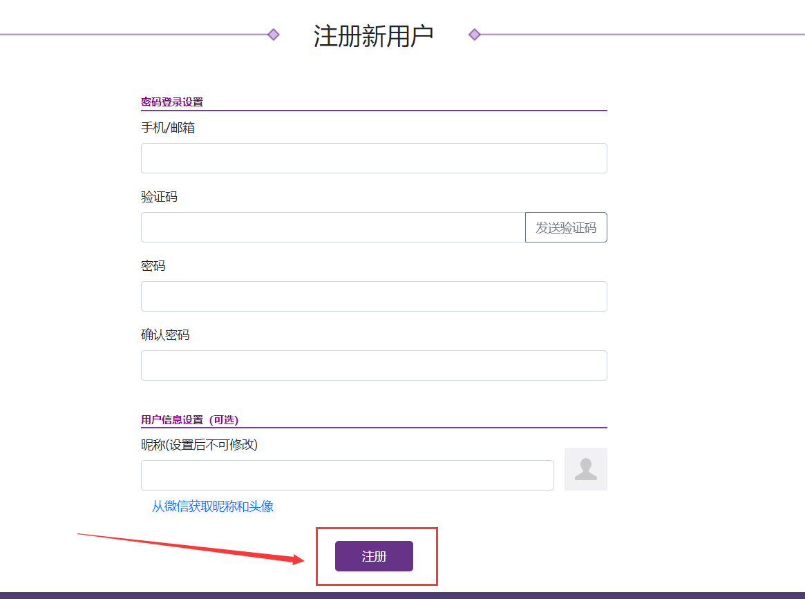This screenshot has width=805, height=599.
Task: Click the default user avatar placeholder
Action: [x=586, y=469]
